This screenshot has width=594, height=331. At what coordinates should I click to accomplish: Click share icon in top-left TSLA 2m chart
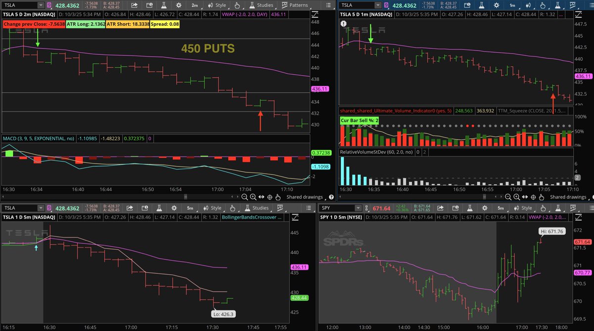point(134,5)
